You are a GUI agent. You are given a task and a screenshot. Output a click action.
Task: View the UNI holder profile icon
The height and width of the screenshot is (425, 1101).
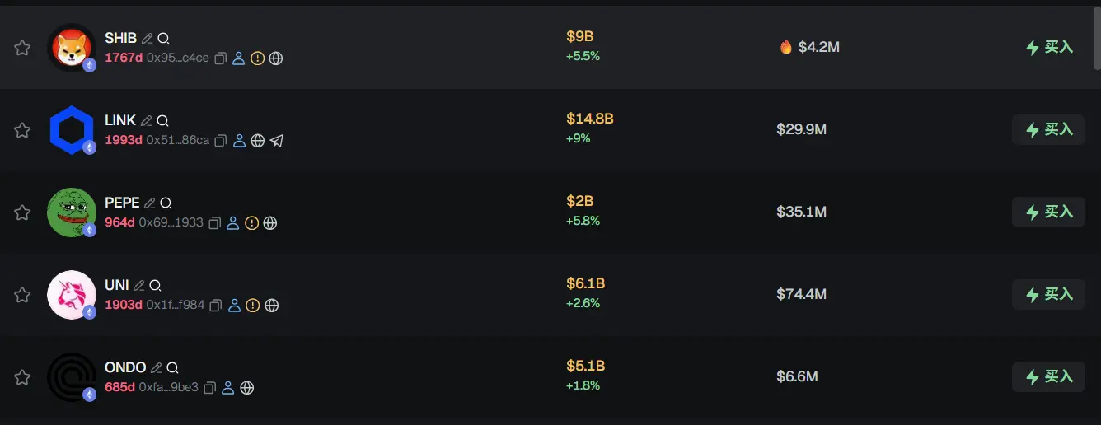(x=234, y=306)
